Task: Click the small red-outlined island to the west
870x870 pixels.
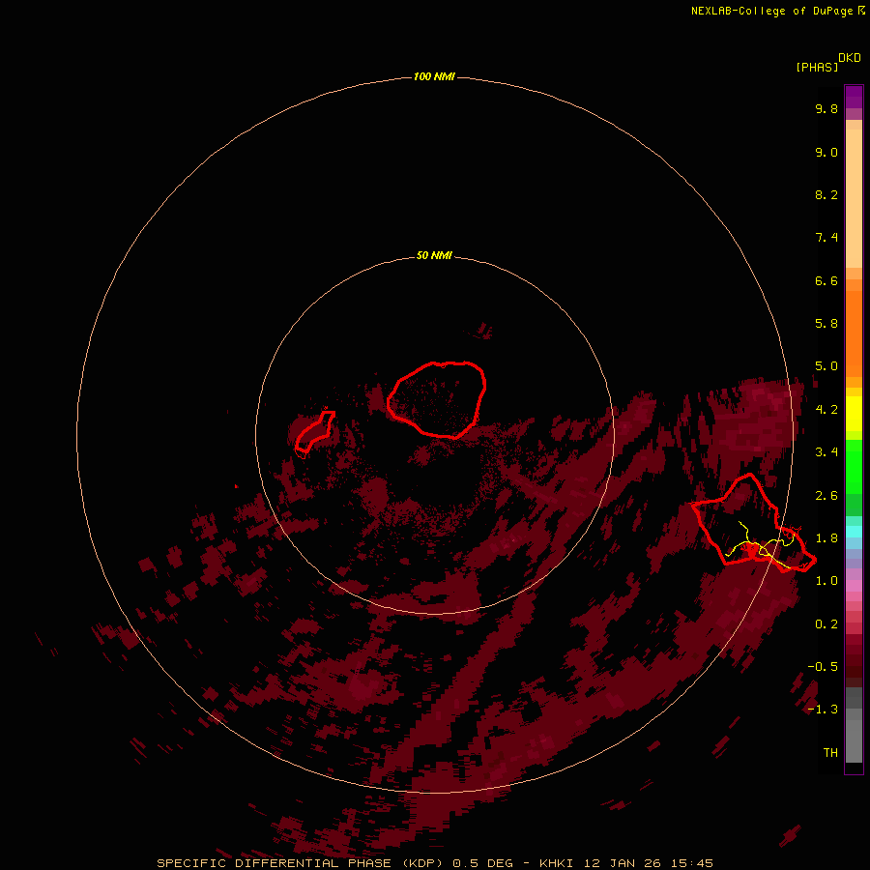Action: (314, 431)
